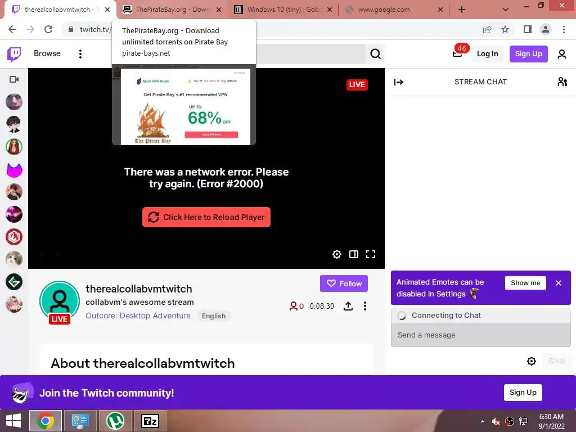Viewport: 576px width, 432px height.
Task: Click the viewer count icon
Action: [x=294, y=306]
